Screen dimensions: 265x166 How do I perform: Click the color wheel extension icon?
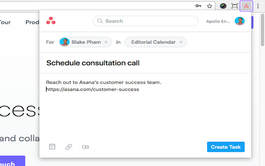pyautogui.click(x=223, y=6)
